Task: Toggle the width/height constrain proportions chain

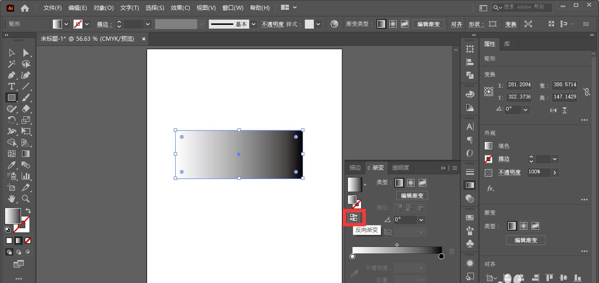Action: (x=587, y=91)
